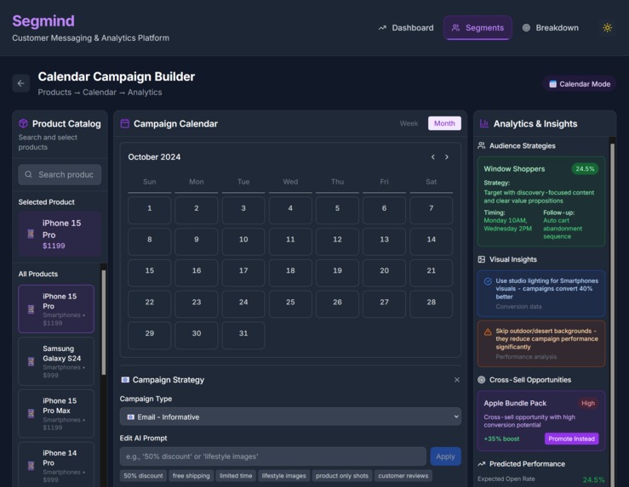Click the Visual Insights image icon
Image resolution: width=629 pixels, height=487 pixels.
(x=482, y=259)
